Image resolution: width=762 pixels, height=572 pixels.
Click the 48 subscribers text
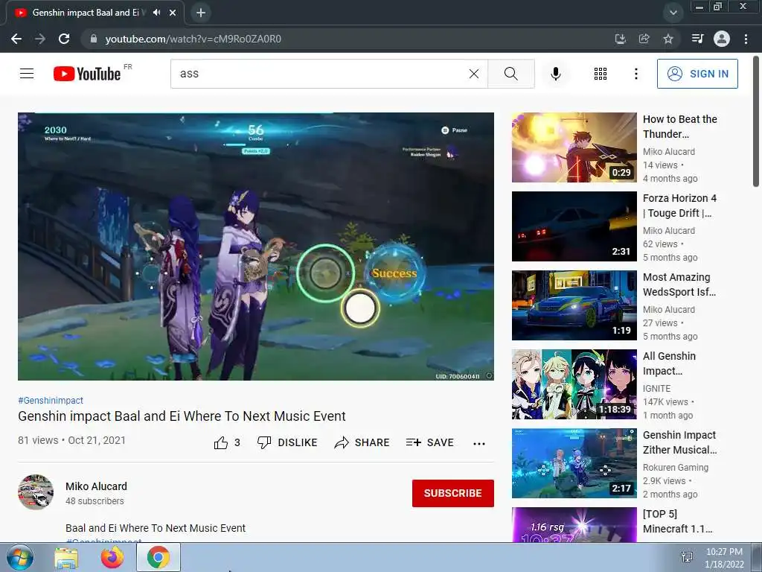(x=95, y=501)
